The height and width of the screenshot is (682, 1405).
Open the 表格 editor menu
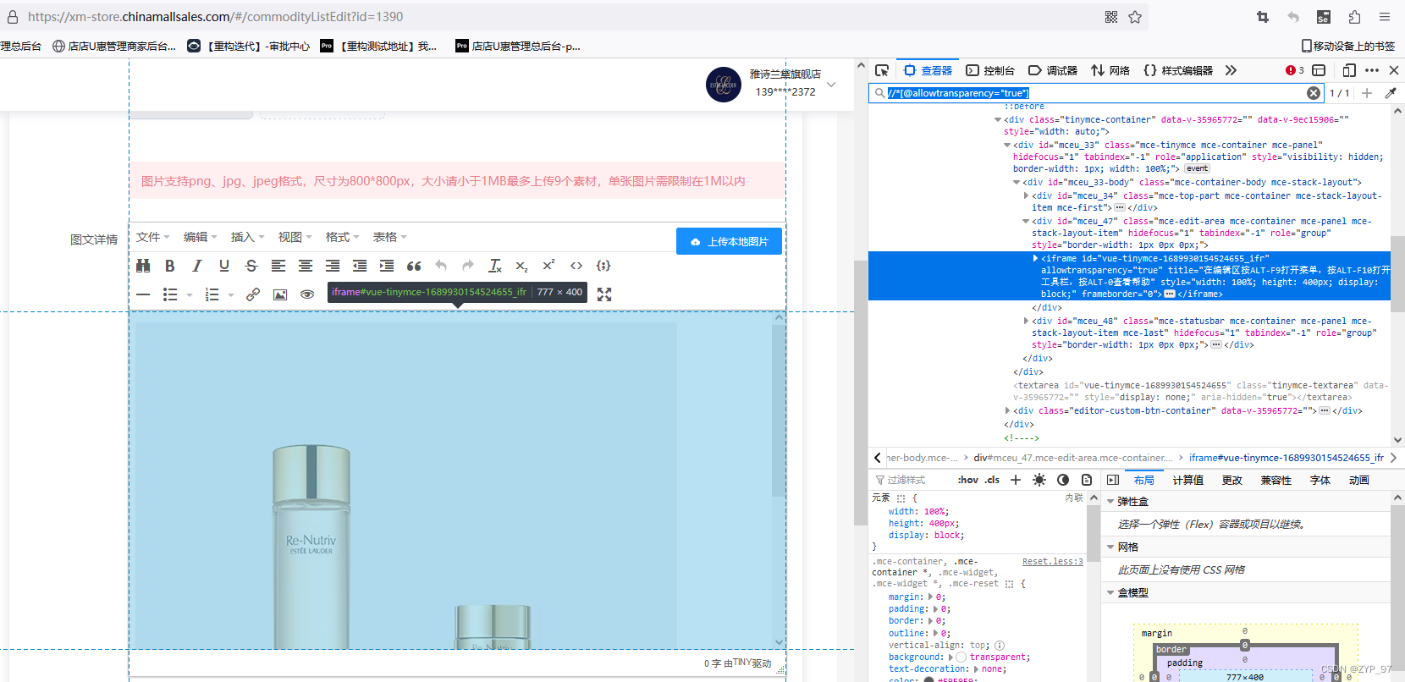(390, 237)
